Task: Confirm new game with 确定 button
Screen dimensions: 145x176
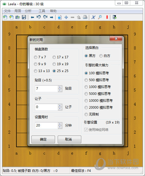Action: pyautogui.click(x=43, y=139)
